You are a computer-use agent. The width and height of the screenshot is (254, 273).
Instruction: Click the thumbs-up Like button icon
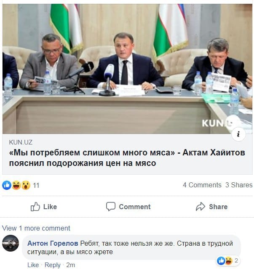pyautogui.click(x=35, y=207)
